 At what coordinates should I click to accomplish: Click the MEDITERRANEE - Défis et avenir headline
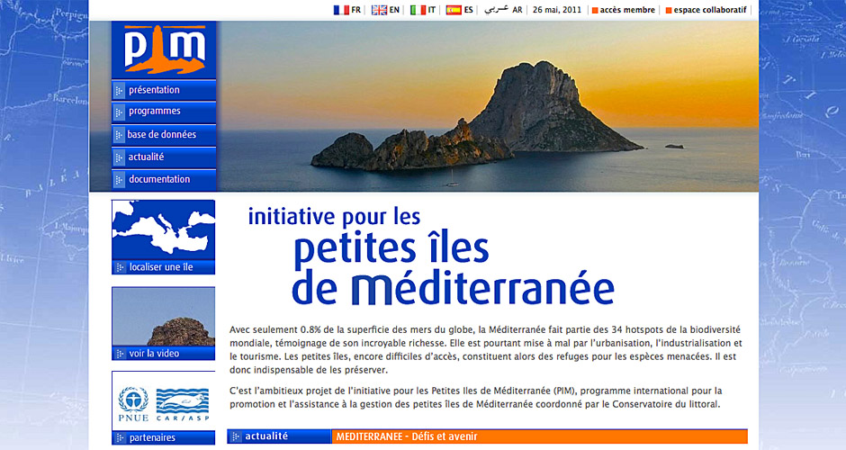pyautogui.click(x=407, y=436)
